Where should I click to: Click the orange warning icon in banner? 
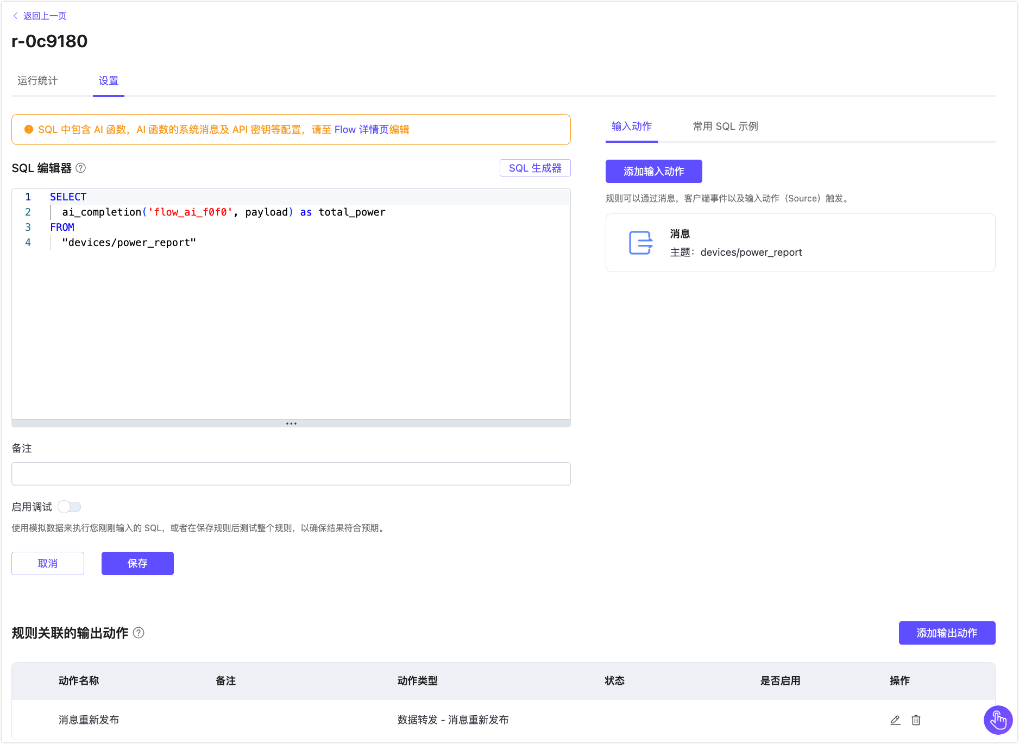[29, 129]
